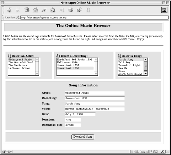Click the Download Song button
This screenshot has height=155, width=171.
pos(83,137)
